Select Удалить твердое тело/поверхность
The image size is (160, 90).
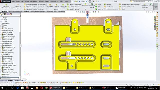click(130, 4)
